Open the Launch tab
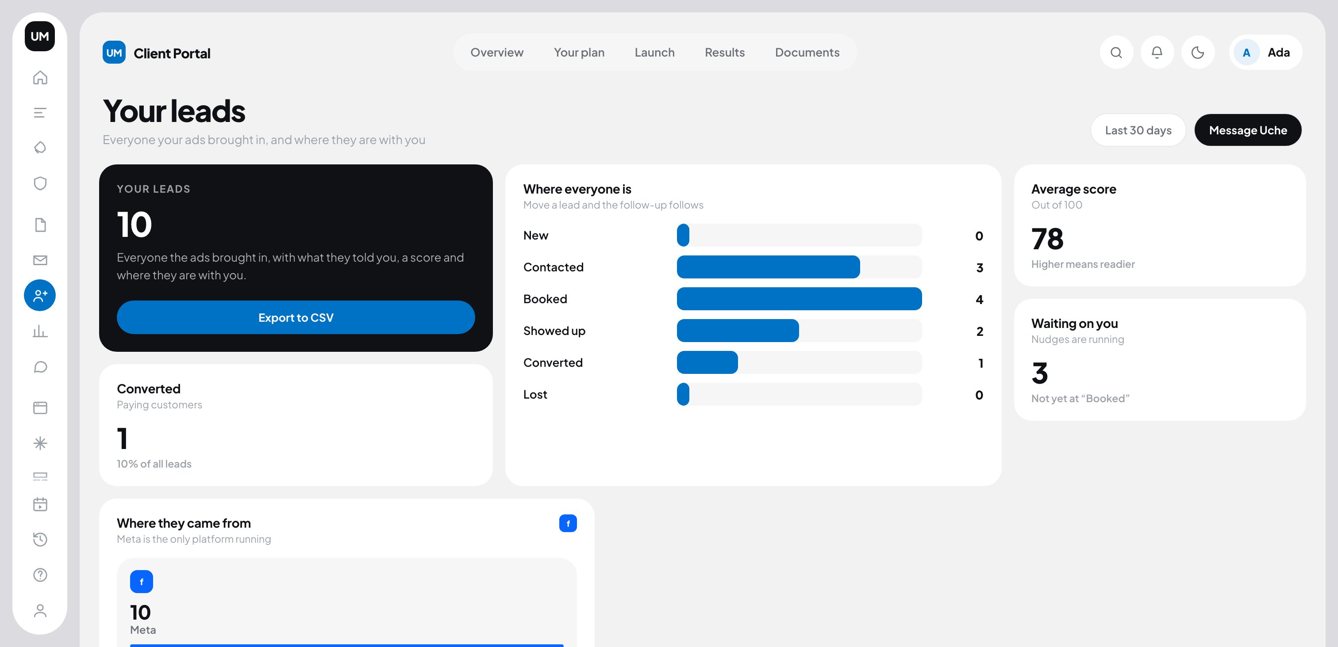Image resolution: width=1338 pixels, height=647 pixels. pyautogui.click(x=654, y=53)
